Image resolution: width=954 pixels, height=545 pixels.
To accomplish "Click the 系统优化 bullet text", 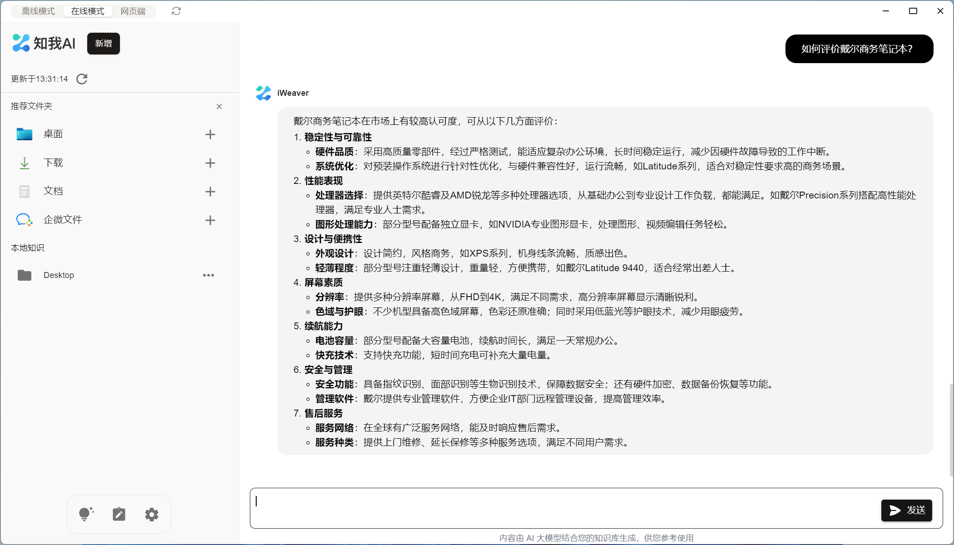I will coord(582,166).
